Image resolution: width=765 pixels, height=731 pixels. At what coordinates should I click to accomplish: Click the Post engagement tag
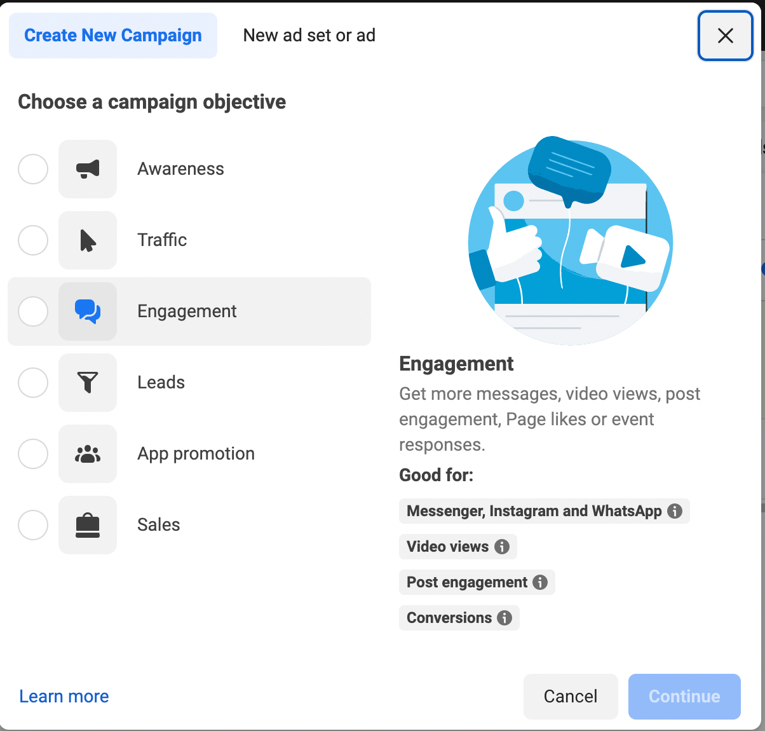point(477,582)
